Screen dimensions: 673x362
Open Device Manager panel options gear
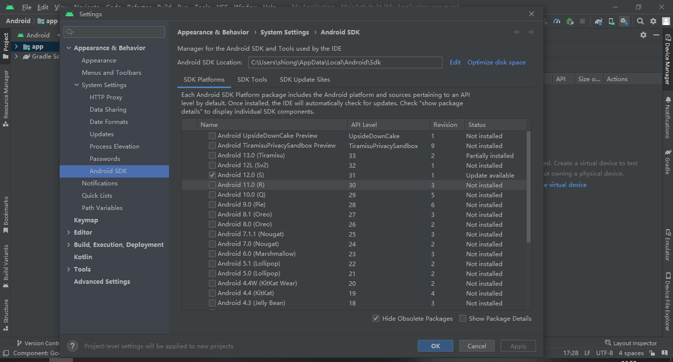[x=643, y=35]
